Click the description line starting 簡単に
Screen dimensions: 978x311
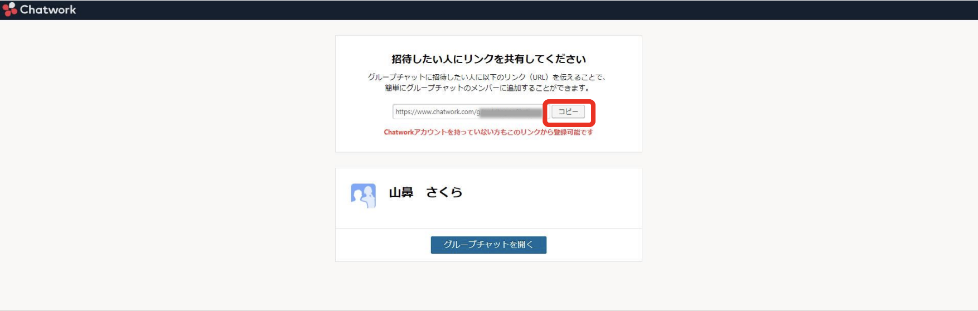click(487, 88)
